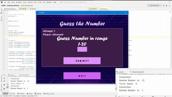Close the GAME window

point(126,13)
